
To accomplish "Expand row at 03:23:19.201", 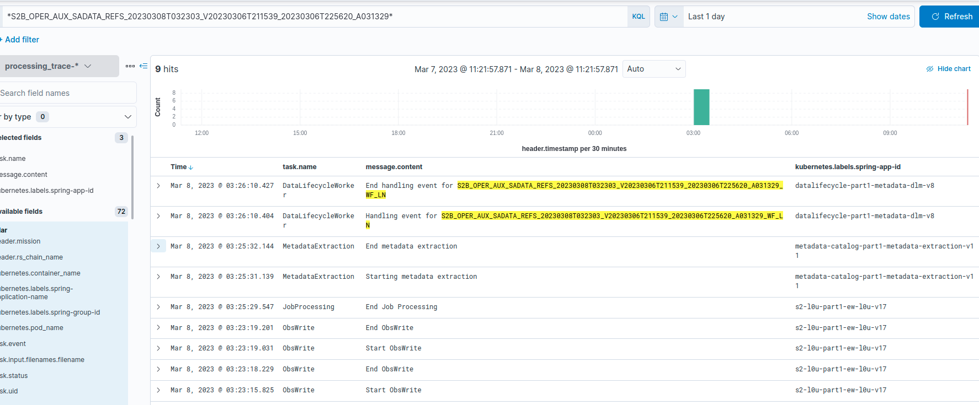I will pos(158,328).
